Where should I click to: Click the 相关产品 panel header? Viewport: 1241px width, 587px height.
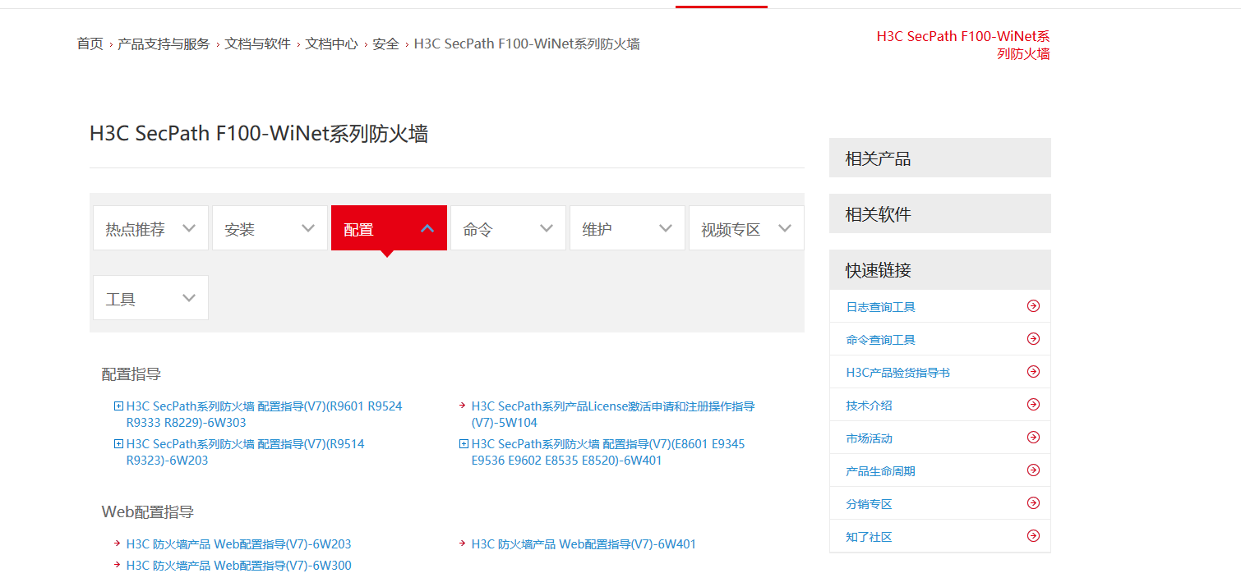[940, 158]
